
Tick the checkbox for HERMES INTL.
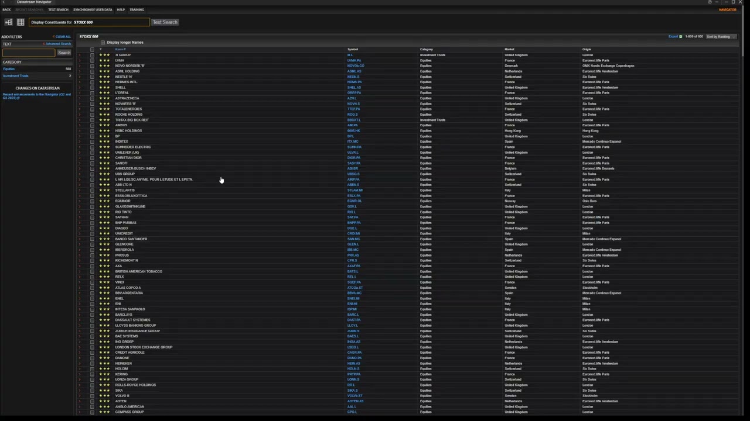92,82
